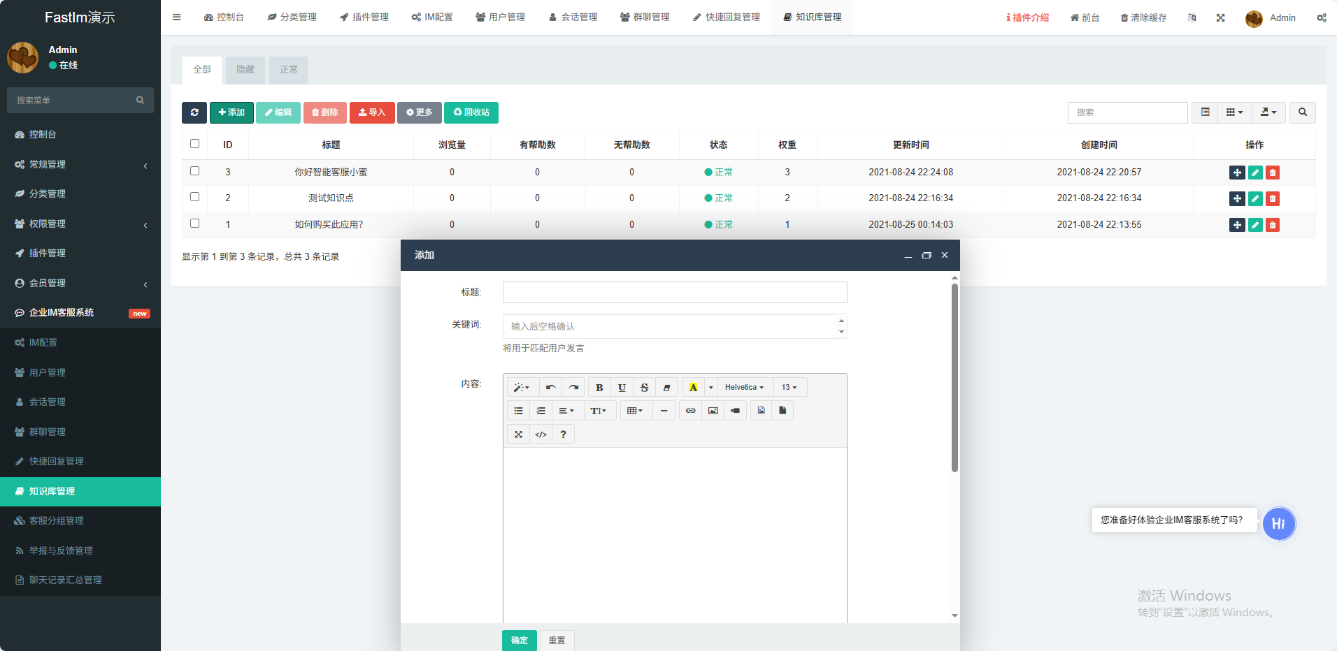1337x651 pixels.
Task: Toggle the select-all checkbox in table header
Action: 195,144
